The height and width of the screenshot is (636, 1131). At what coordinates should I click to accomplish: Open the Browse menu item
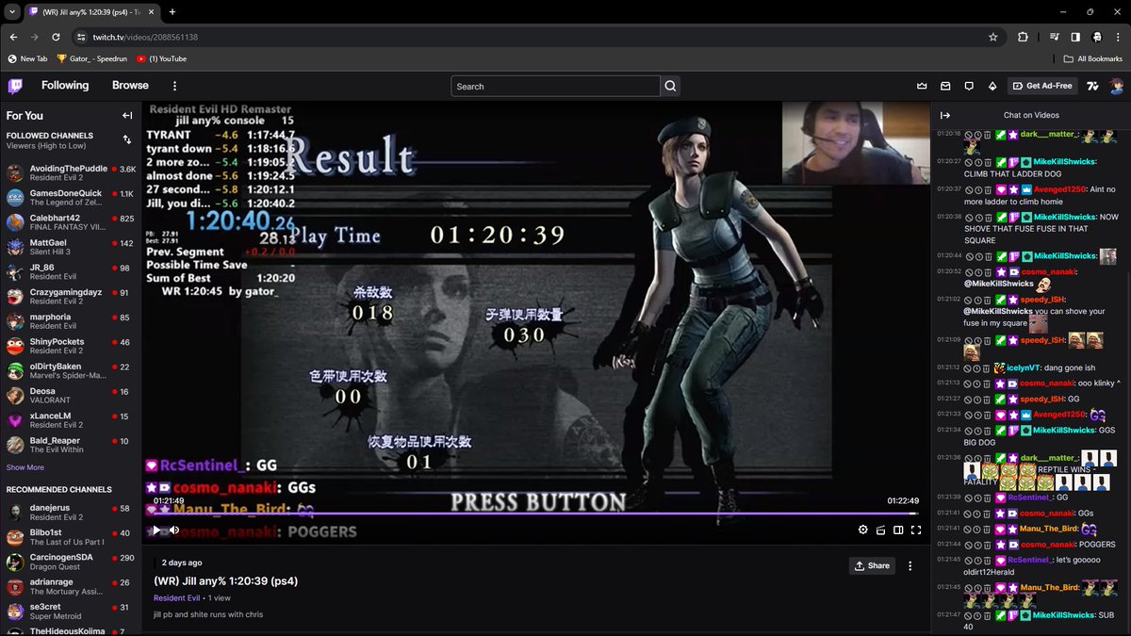pos(129,85)
